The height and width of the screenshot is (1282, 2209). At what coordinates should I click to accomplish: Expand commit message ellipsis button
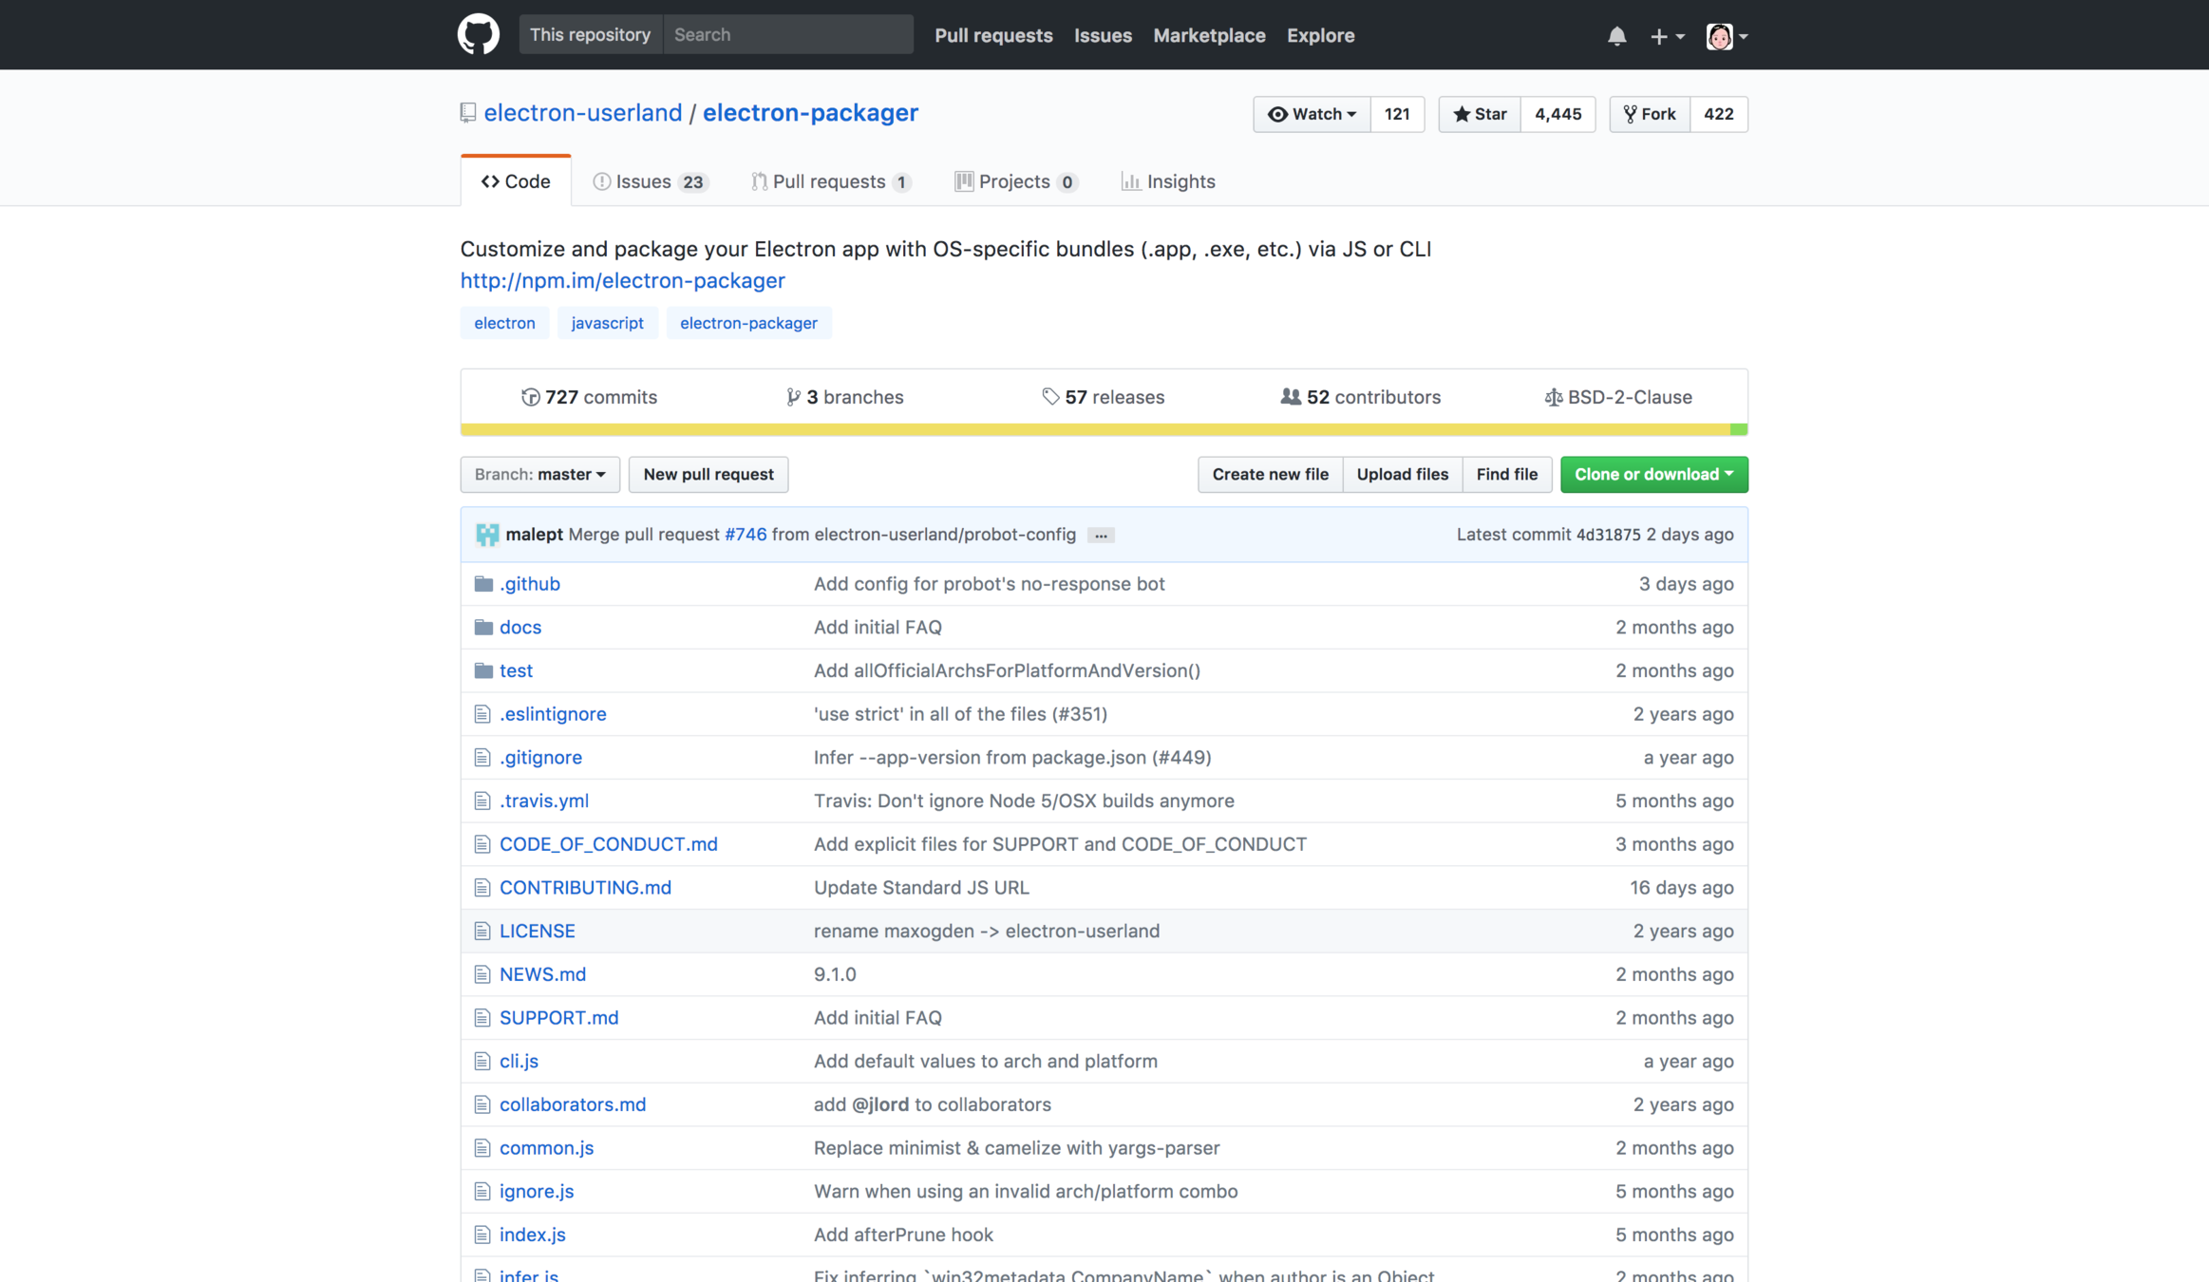pyautogui.click(x=1101, y=536)
